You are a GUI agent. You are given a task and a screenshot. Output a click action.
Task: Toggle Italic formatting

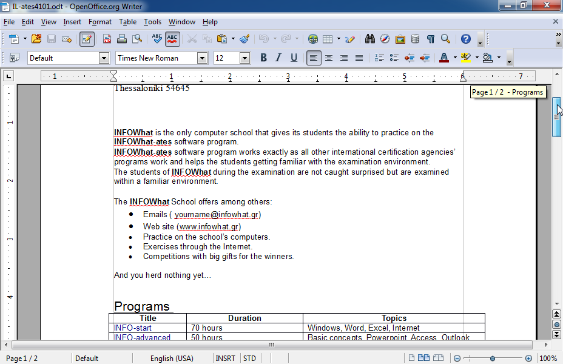click(278, 58)
